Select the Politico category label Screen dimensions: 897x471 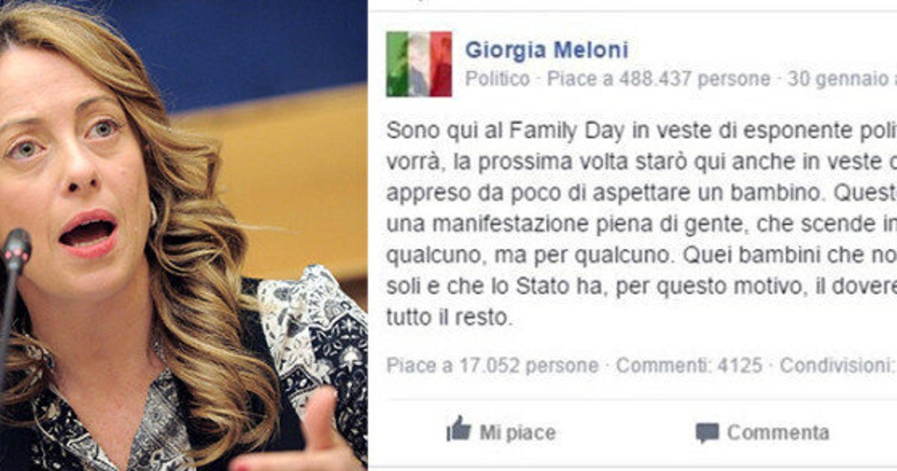pyautogui.click(x=497, y=78)
